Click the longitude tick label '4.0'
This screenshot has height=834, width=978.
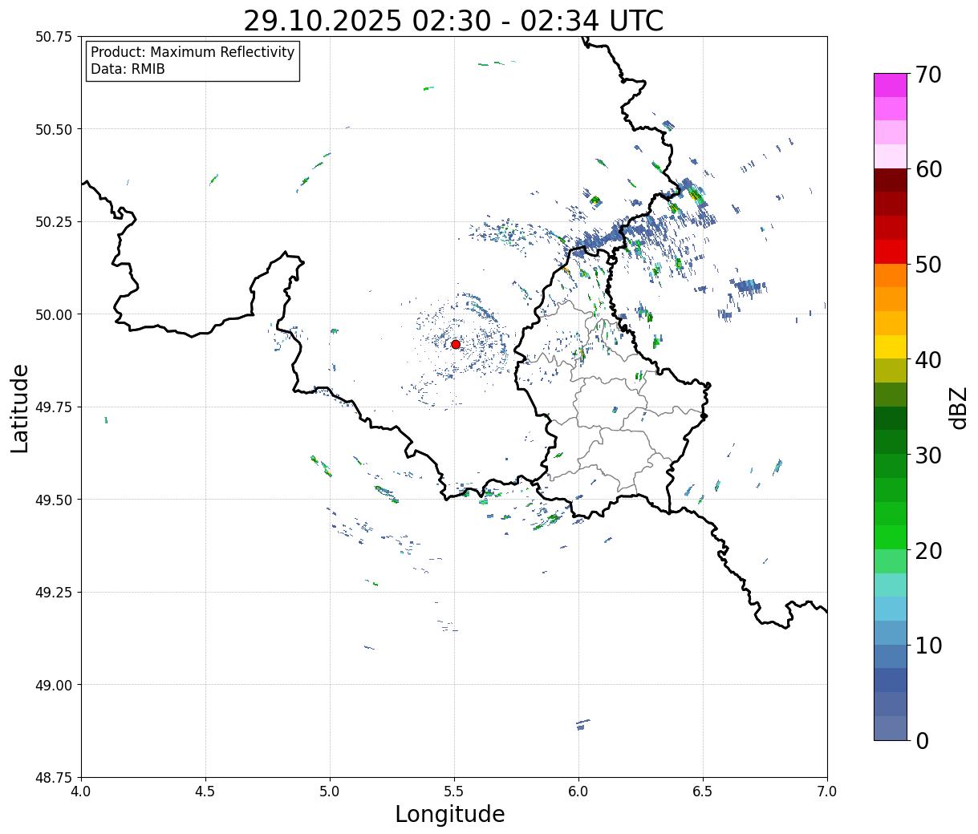point(81,791)
